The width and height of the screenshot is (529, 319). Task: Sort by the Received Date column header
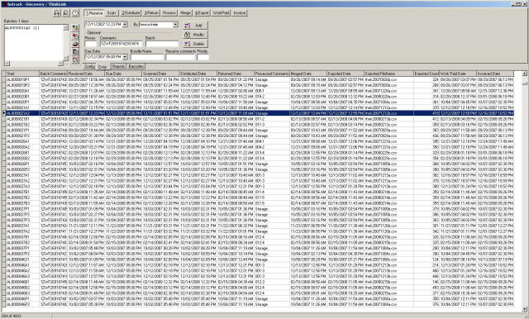[x=86, y=74]
